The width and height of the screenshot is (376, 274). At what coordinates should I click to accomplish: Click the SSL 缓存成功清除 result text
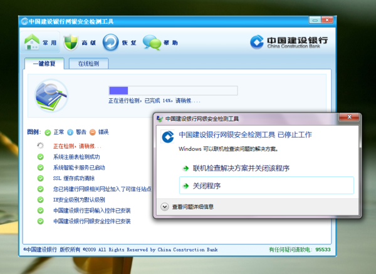[74, 178]
